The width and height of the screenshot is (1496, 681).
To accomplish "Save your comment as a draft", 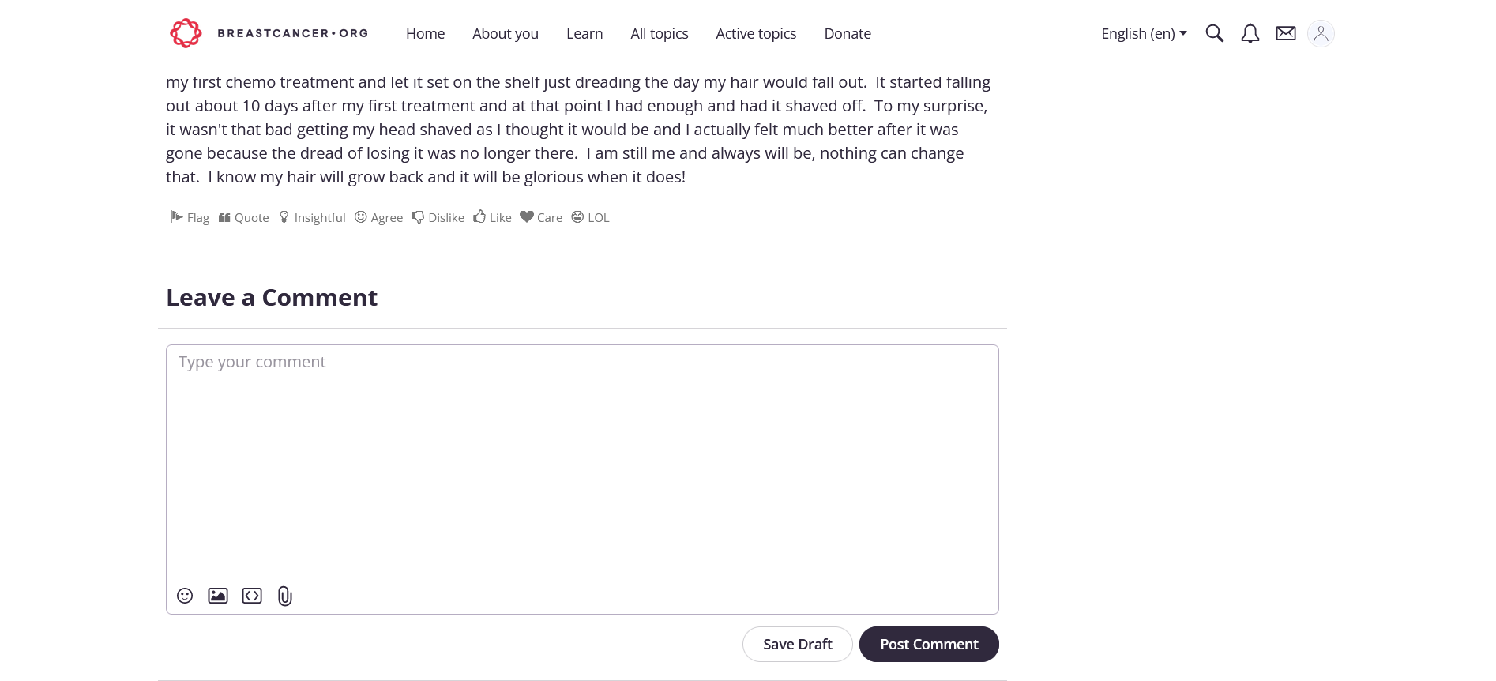I will click(797, 644).
